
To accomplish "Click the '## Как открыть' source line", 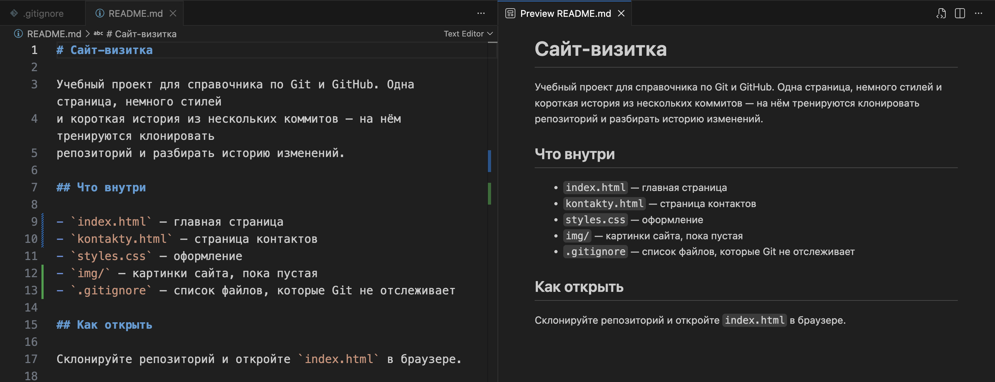I will tap(104, 325).
